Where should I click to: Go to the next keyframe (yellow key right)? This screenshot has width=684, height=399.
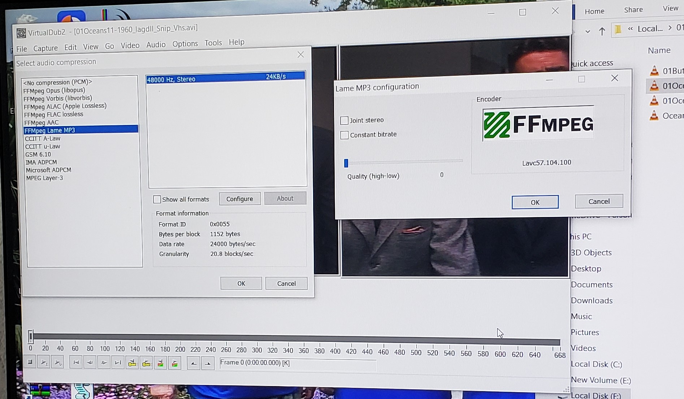146,363
